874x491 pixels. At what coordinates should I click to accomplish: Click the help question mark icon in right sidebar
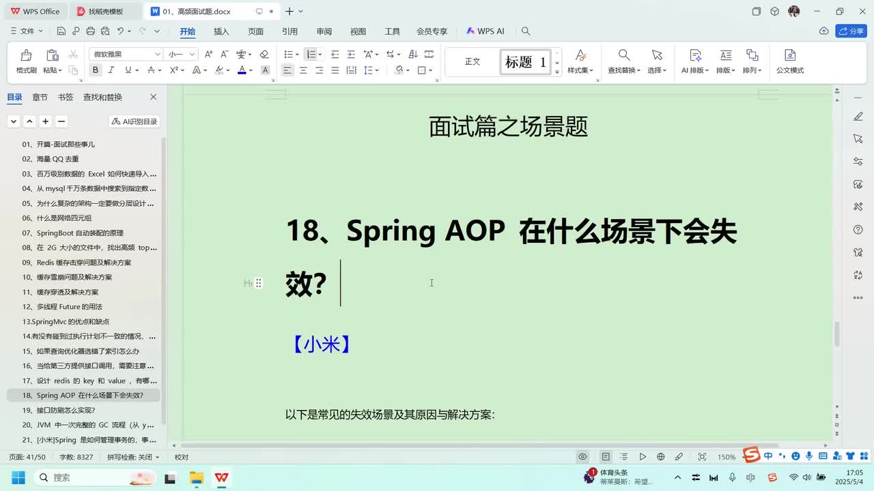[858, 230]
